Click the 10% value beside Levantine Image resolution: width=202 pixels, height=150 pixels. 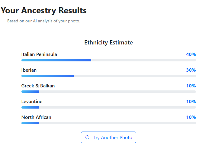coord(191,102)
